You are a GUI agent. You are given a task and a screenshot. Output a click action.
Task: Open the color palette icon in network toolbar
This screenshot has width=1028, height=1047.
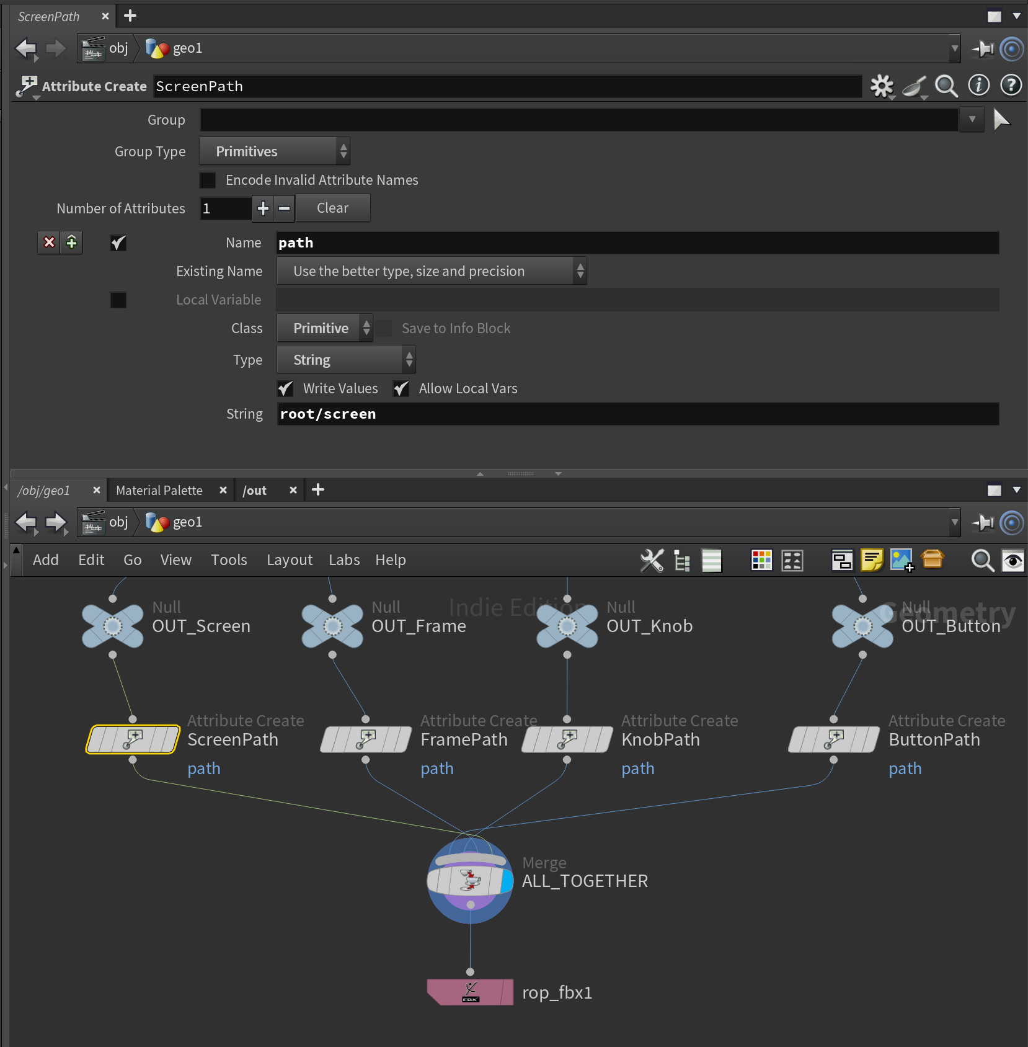[x=761, y=560]
